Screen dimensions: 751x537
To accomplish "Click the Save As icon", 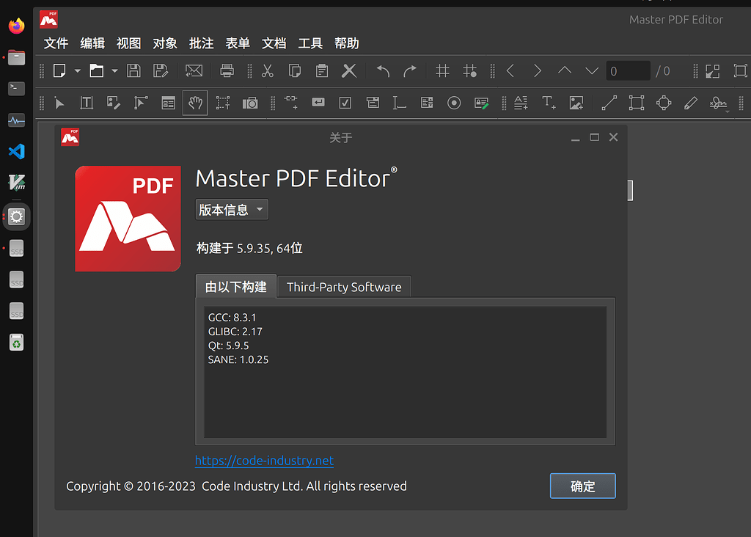I will pyautogui.click(x=161, y=71).
